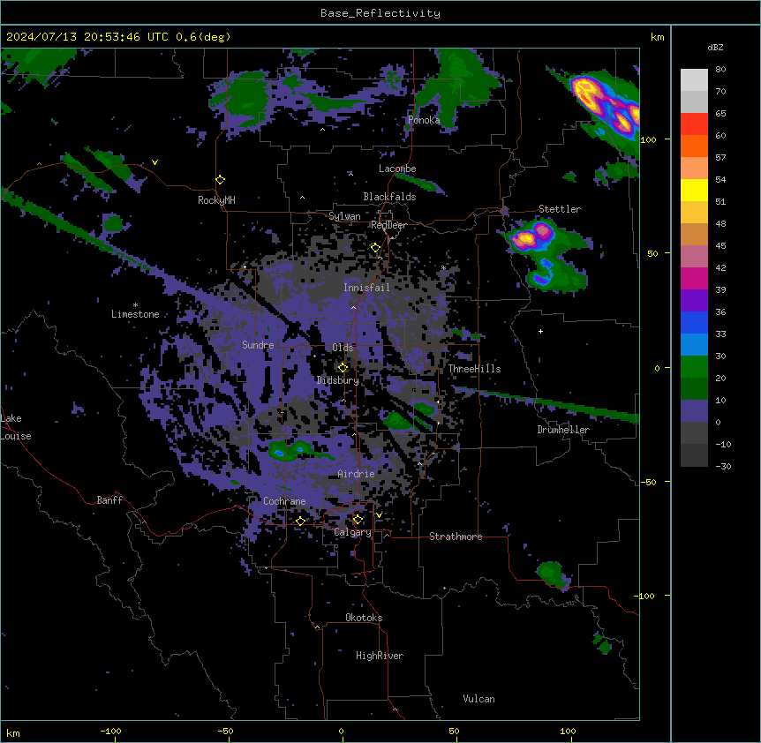Click white plus marker north of Drumheller
This screenshot has height=743, width=761.
click(540, 331)
